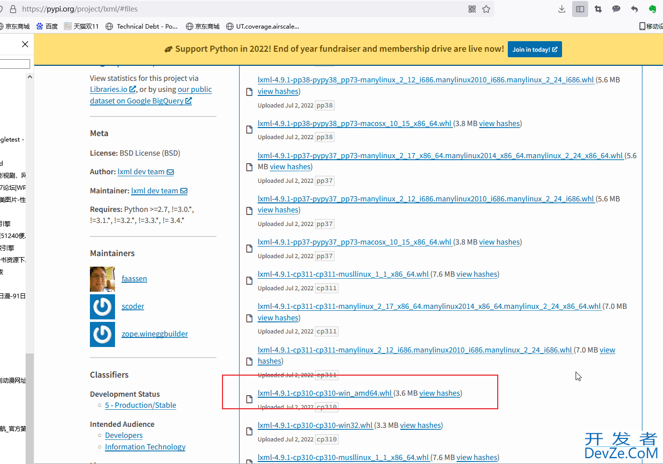Open the UT.coverage.airscale bookmark
The width and height of the screenshot is (663, 464).
(x=263, y=26)
